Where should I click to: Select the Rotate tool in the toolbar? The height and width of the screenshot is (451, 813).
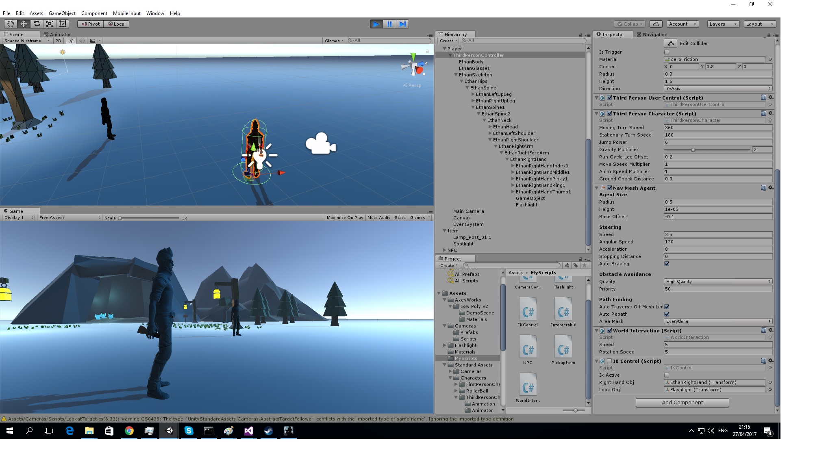click(x=37, y=24)
